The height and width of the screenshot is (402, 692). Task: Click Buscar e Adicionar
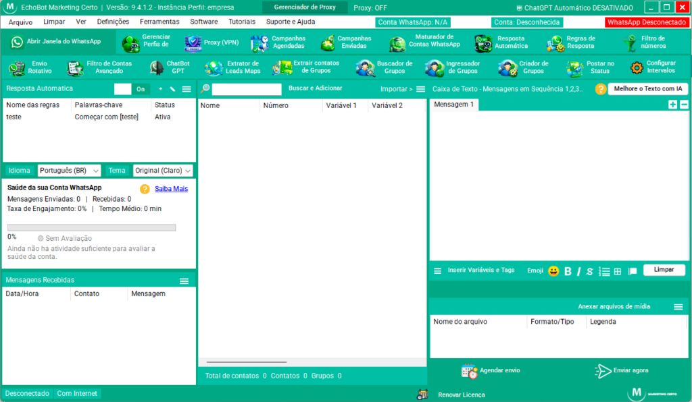click(x=315, y=88)
